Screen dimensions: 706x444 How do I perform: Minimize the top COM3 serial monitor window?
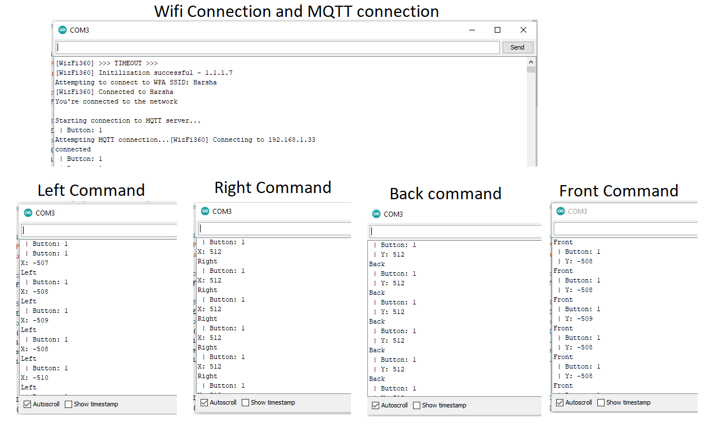pos(472,30)
